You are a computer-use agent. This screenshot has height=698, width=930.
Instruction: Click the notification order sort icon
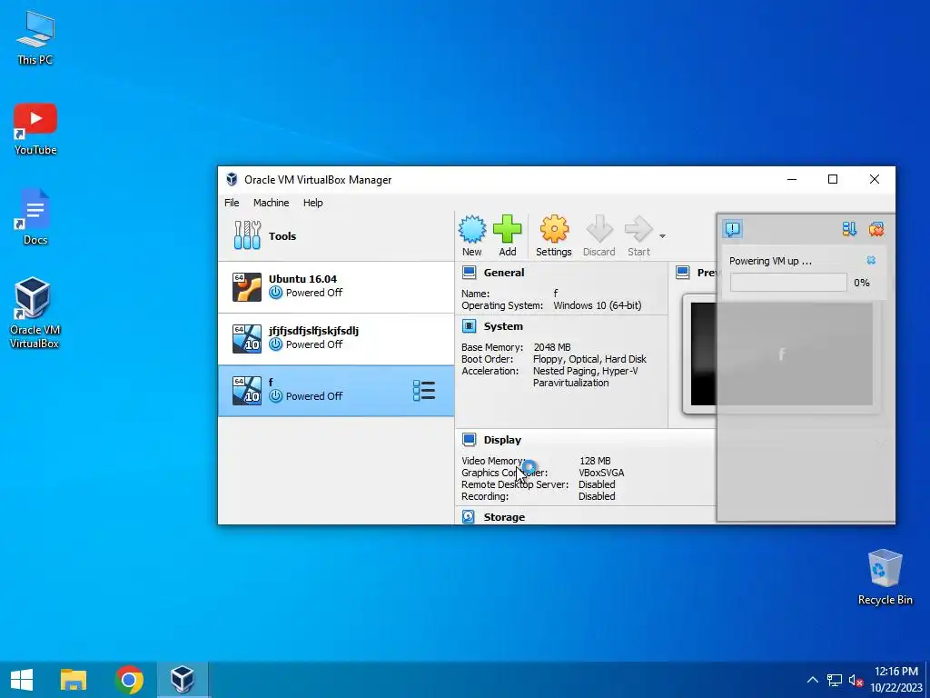click(849, 229)
